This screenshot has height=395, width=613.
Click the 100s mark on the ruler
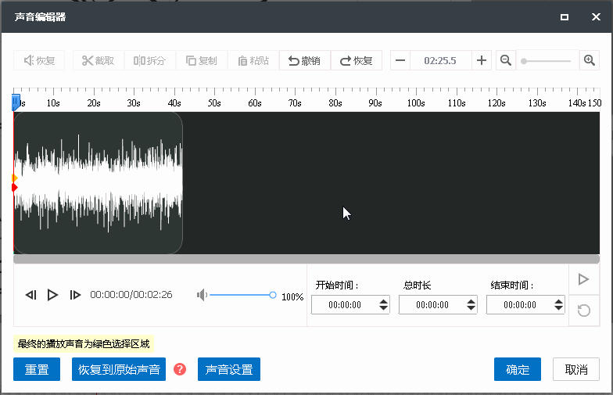coord(416,103)
